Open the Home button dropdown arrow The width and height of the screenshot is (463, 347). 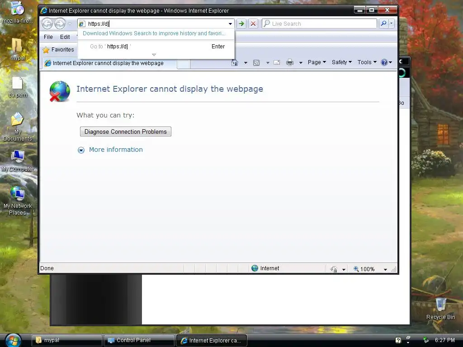click(246, 62)
